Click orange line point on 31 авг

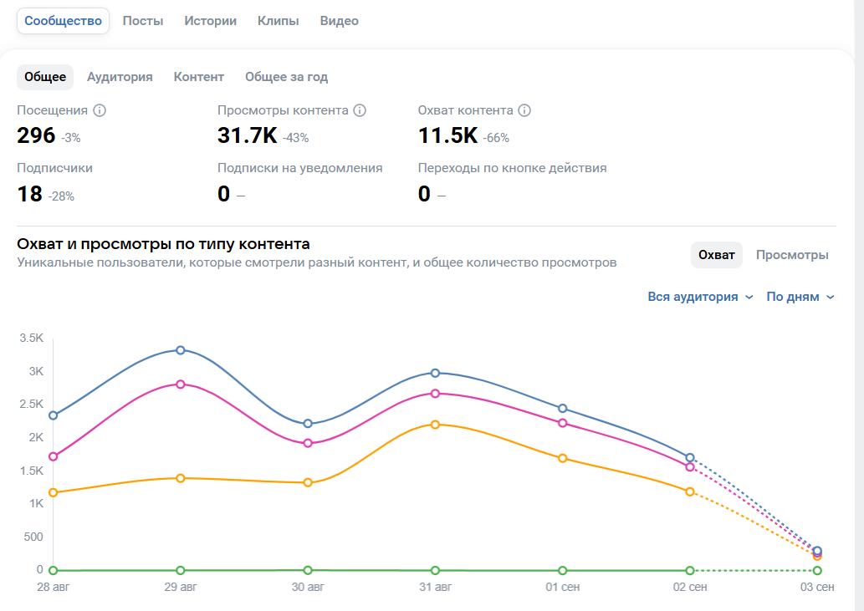(435, 425)
